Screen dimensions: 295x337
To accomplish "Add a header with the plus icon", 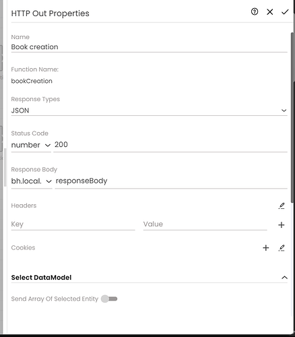I will (281, 224).
